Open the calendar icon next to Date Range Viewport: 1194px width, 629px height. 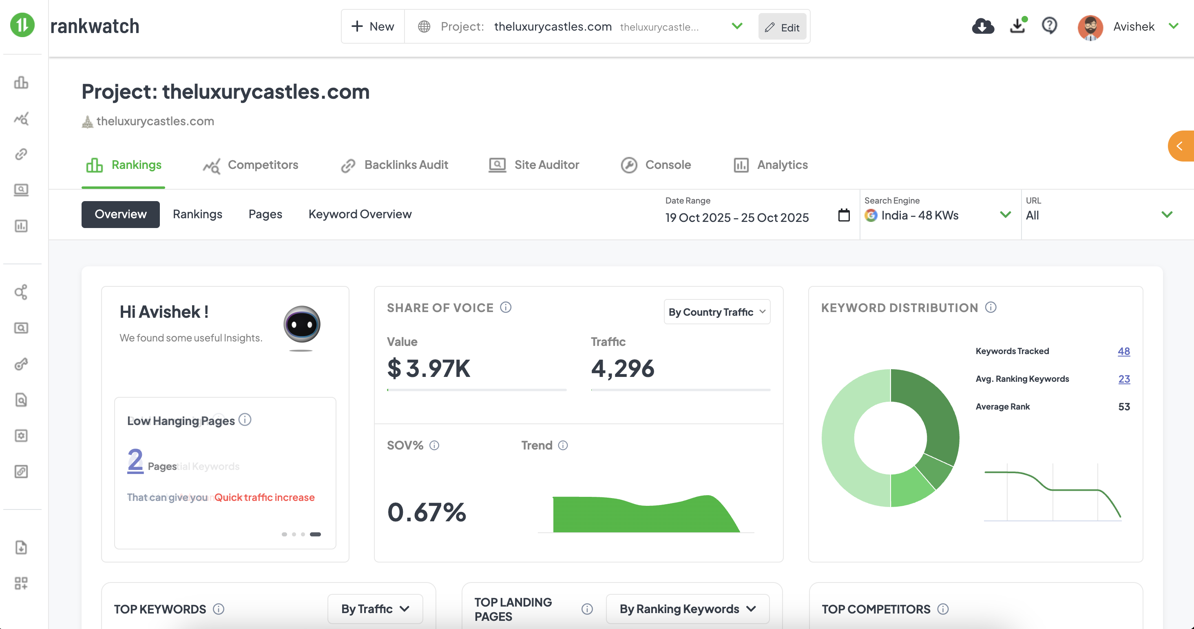coord(843,215)
